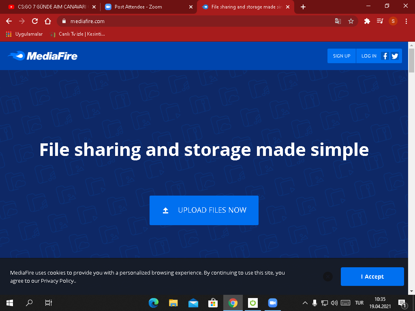This screenshot has height=311, width=415.
Task: Open the Windows Start menu
Action: click(x=10, y=303)
